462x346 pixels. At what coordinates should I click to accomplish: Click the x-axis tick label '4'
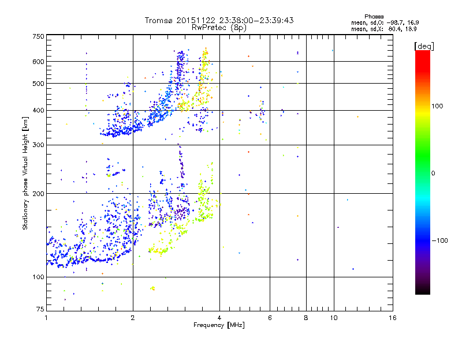[x=219, y=318]
